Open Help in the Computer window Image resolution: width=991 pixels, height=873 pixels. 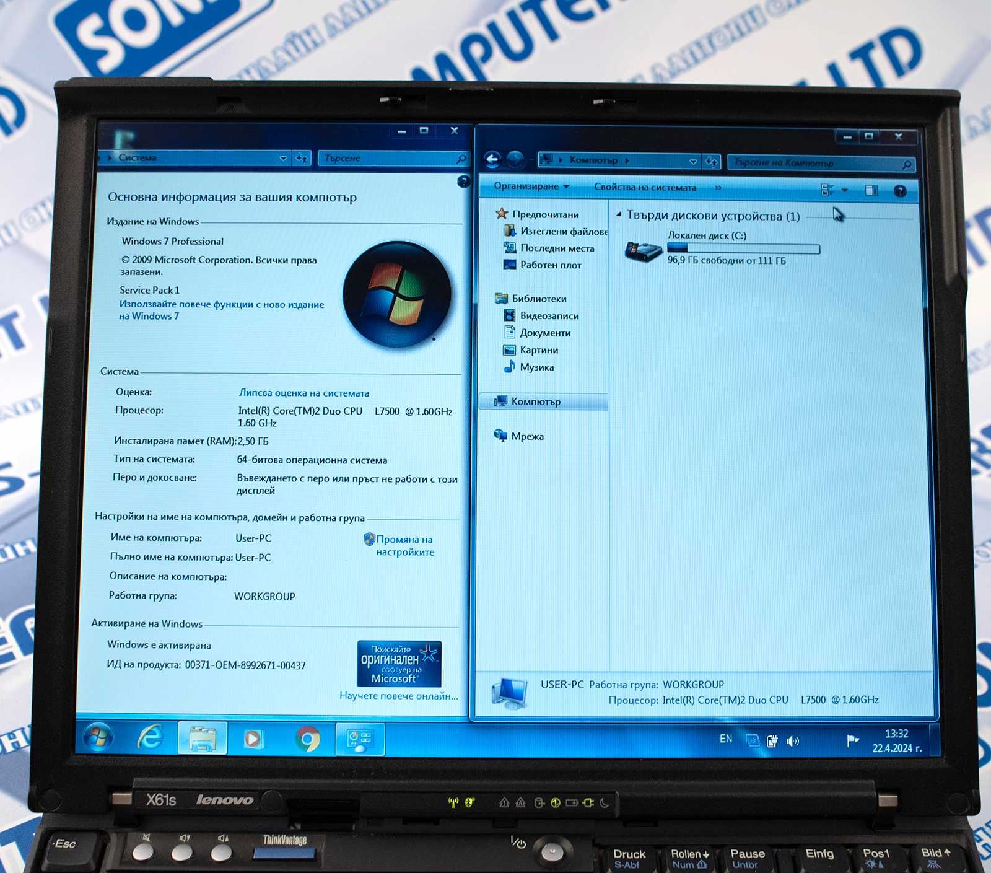[x=900, y=191]
